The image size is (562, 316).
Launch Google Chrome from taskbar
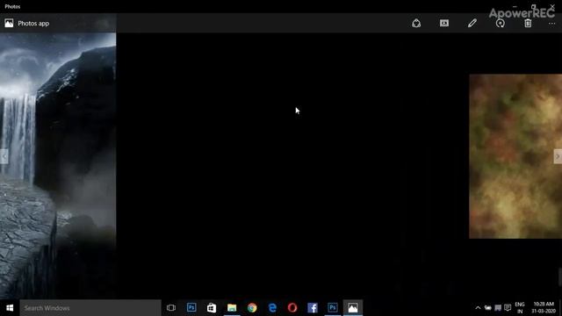[x=252, y=308]
